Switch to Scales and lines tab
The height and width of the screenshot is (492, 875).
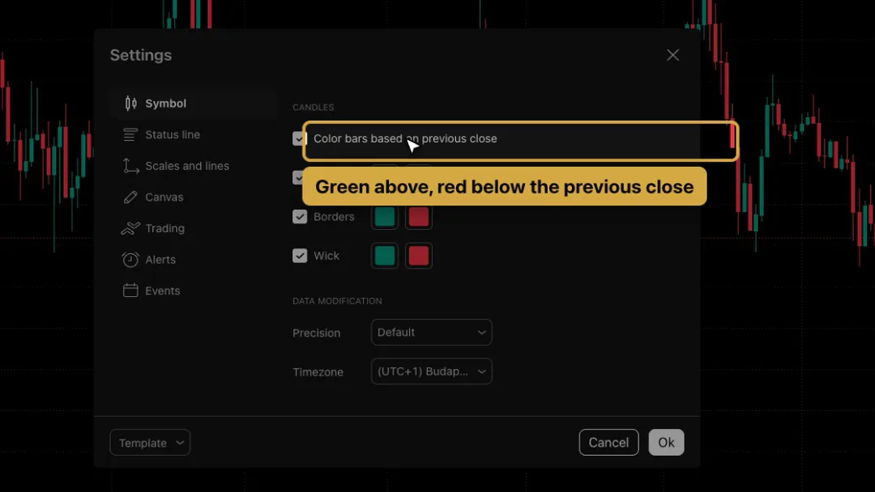[194, 166]
